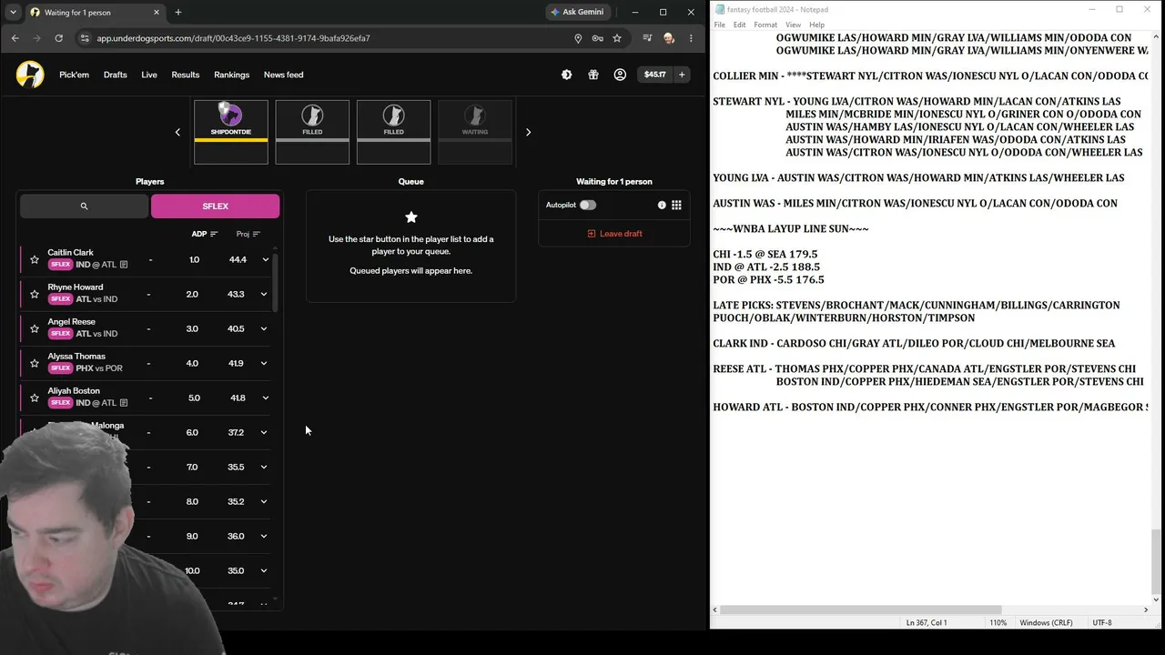Star Caitlin Clark to add to queue

pos(35,259)
